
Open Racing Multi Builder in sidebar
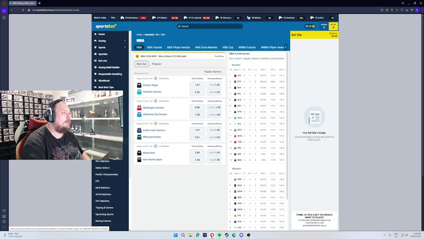109,67
